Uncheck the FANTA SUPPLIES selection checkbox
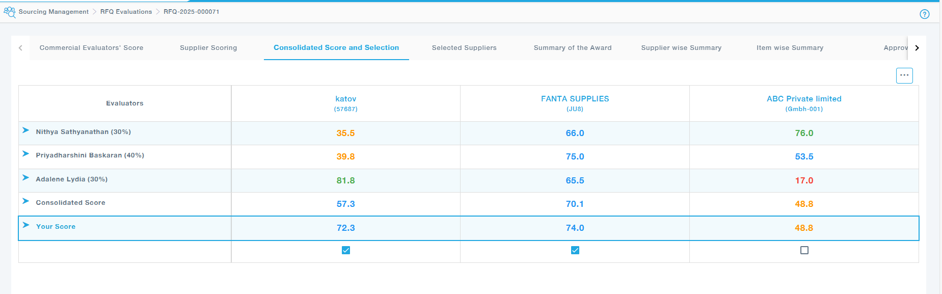The height and width of the screenshot is (294, 942). pyautogui.click(x=575, y=250)
